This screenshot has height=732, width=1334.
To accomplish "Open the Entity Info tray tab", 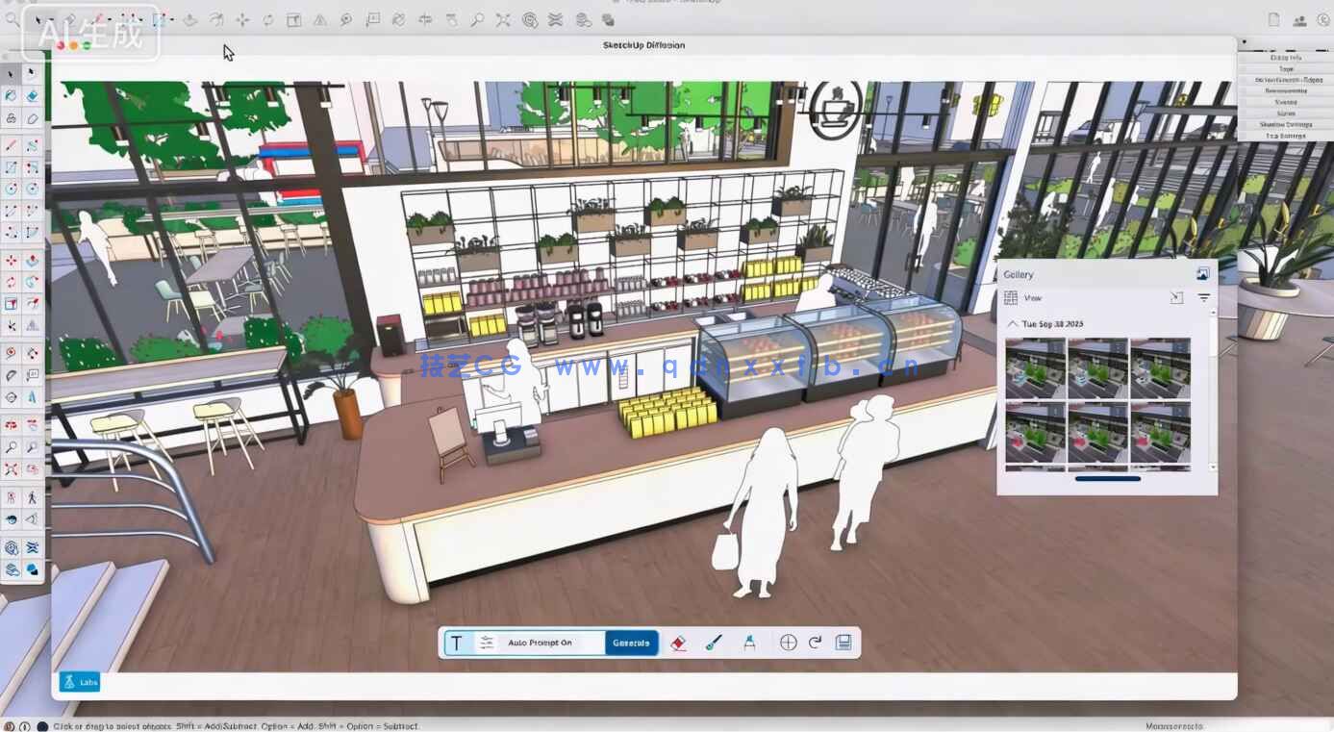I will coord(1286,56).
